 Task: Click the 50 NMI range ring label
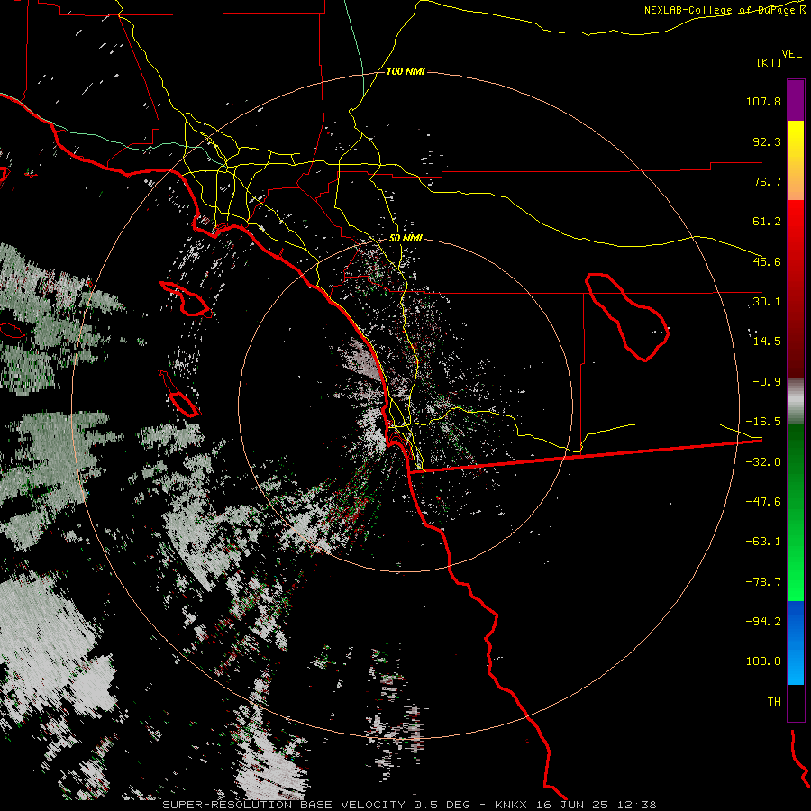pos(405,239)
